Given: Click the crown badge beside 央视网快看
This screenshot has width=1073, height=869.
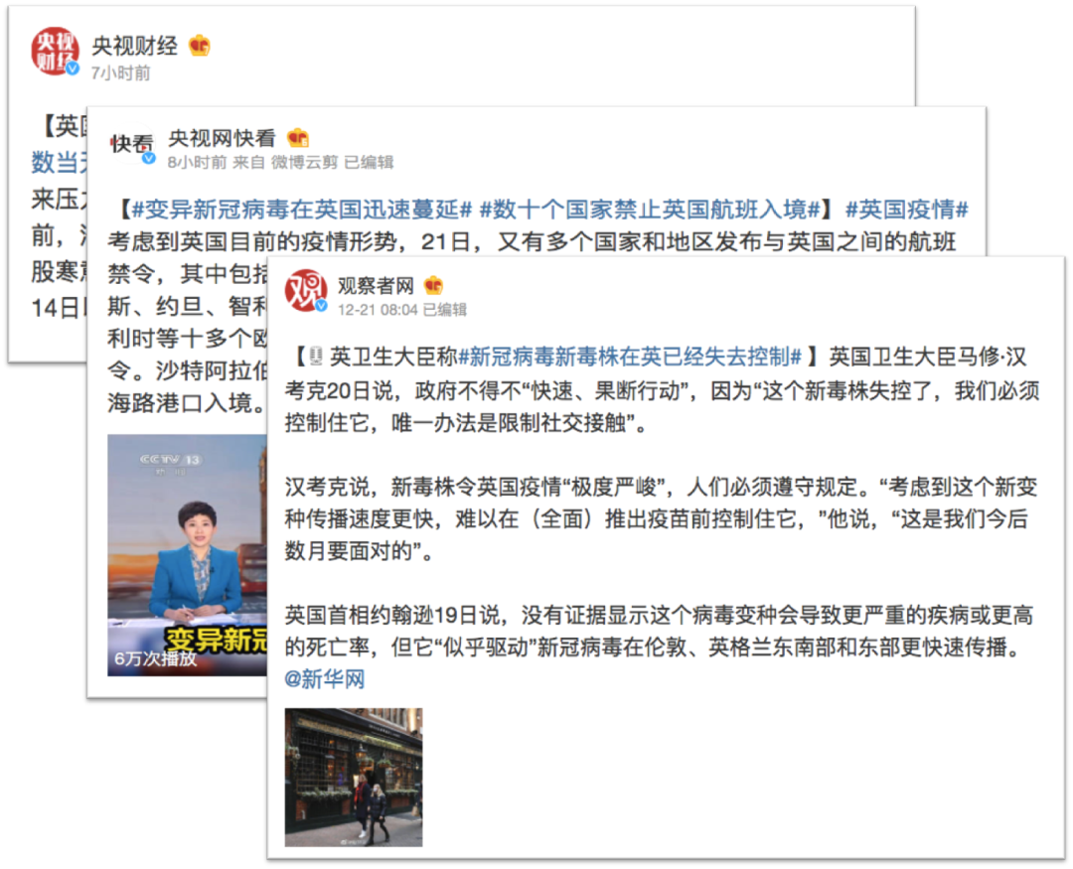Looking at the screenshot, I should [298, 138].
